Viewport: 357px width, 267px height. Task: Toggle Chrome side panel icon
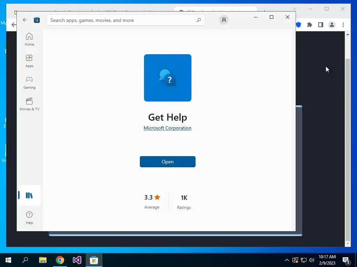[x=321, y=25]
